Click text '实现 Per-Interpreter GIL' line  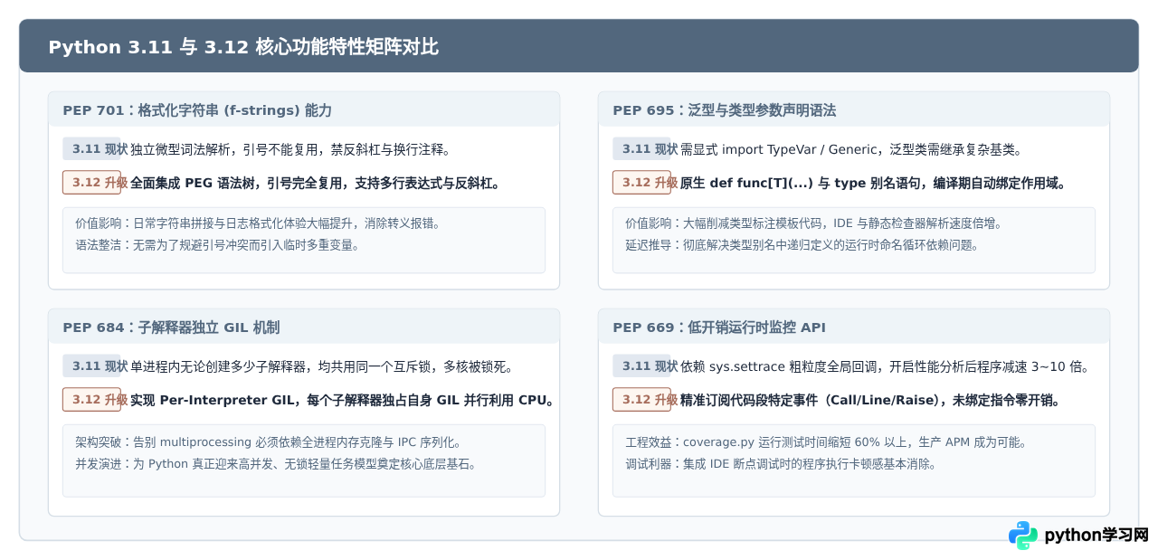(x=342, y=400)
